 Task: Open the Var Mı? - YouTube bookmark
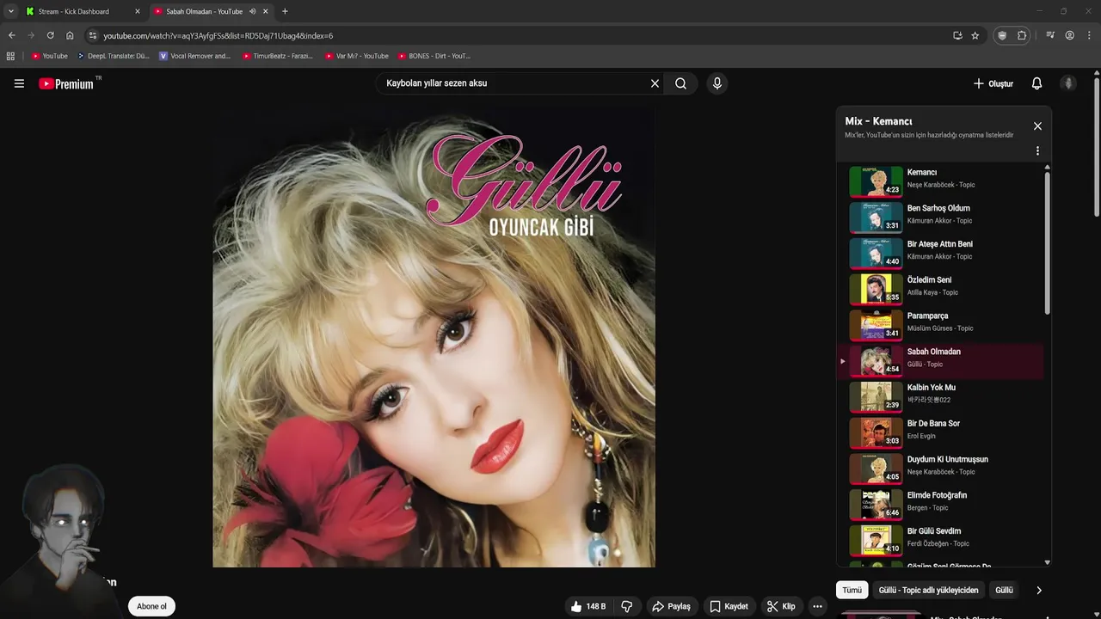[x=357, y=56]
